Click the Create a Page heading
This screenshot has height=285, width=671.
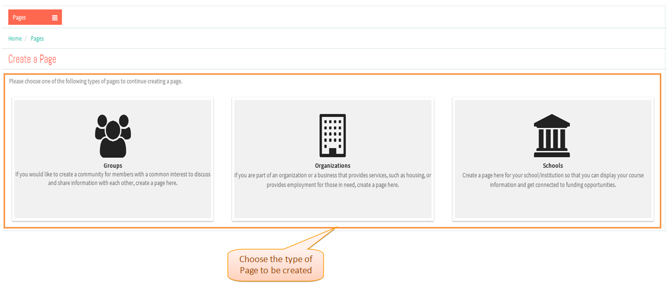[x=32, y=59]
